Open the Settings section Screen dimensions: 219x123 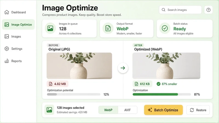(18, 49)
